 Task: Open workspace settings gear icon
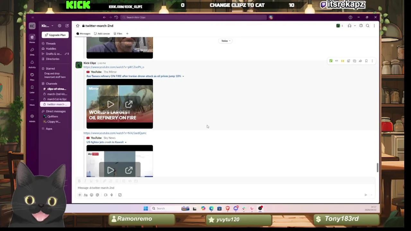[59, 26]
